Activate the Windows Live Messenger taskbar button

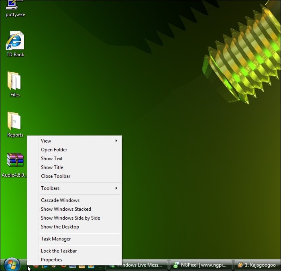coord(145,265)
